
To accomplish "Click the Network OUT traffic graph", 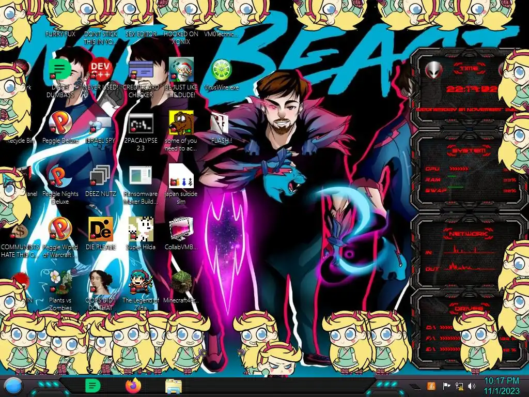I will [x=469, y=267].
